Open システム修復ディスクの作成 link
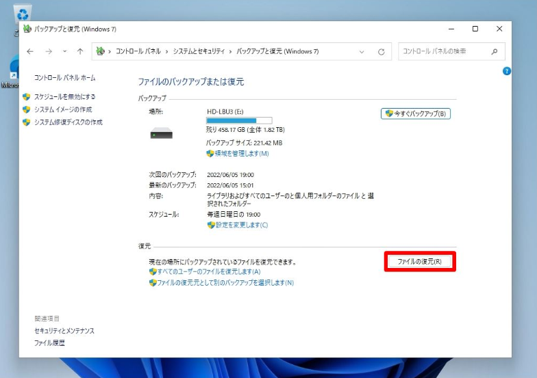Viewport: 537px width, 378px height. 68,122
